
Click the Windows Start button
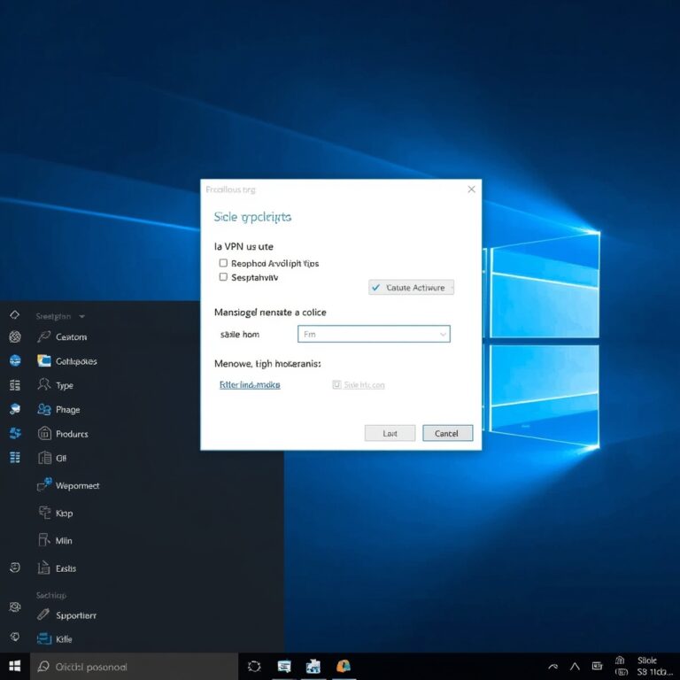(15, 666)
